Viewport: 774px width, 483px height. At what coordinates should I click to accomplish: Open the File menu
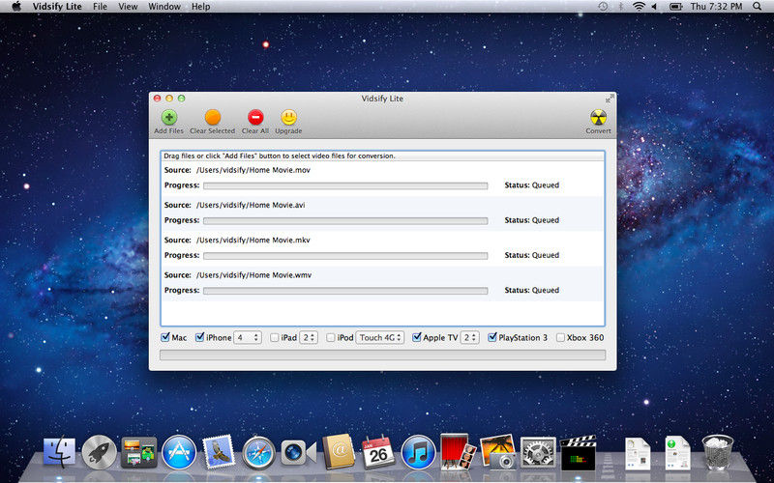pos(100,7)
